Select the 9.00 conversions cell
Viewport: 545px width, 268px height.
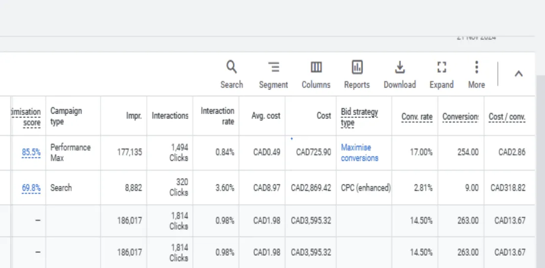point(461,187)
